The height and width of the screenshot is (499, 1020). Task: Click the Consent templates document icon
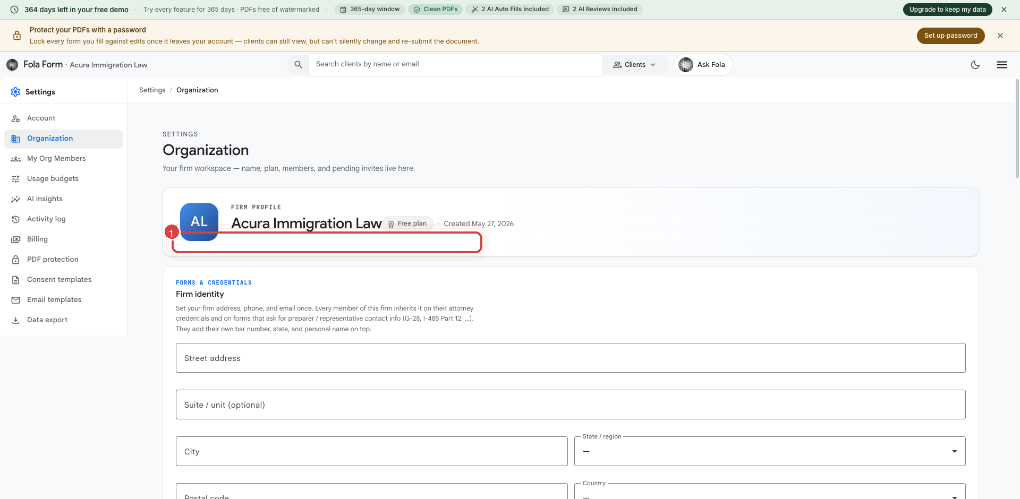[x=16, y=280]
